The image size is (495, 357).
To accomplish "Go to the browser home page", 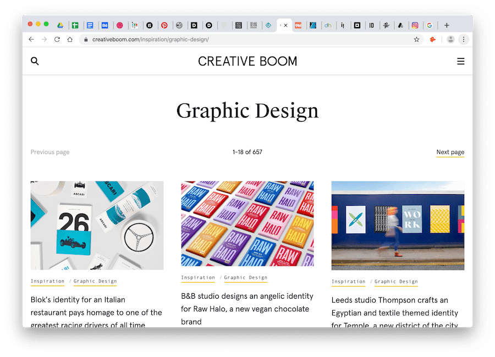I will tap(70, 40).
